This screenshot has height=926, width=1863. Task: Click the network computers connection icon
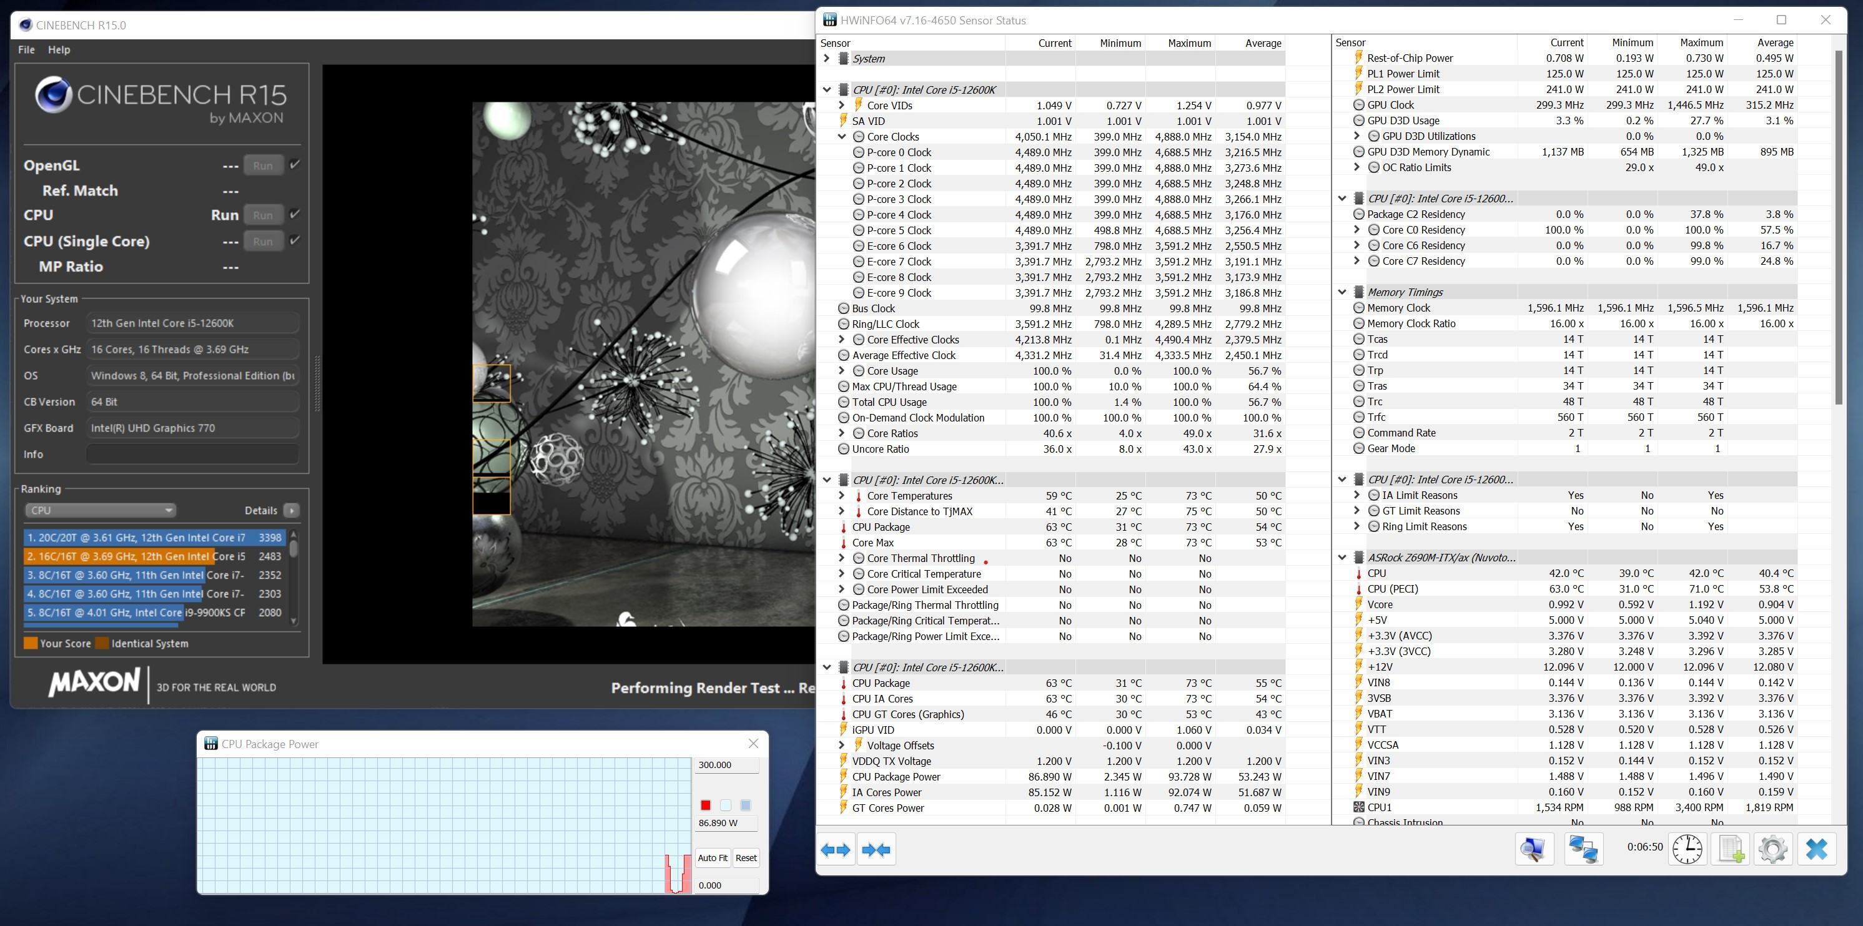(x=1583, y=849)
